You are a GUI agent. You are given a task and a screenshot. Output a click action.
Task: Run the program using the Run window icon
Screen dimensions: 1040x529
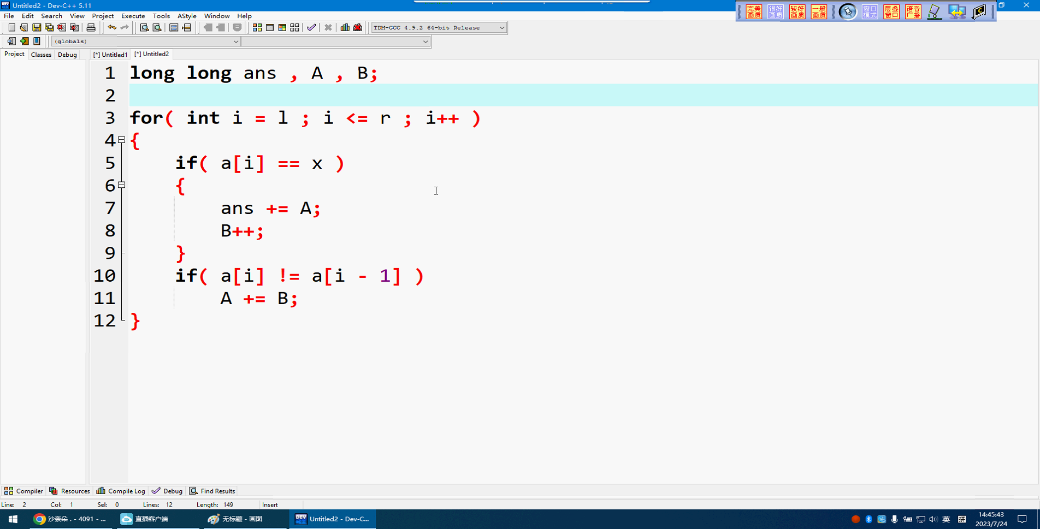pos(270,27)
